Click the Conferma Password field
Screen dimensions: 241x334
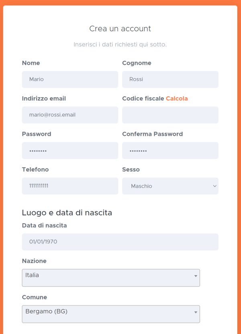click(x=170, y=151)
